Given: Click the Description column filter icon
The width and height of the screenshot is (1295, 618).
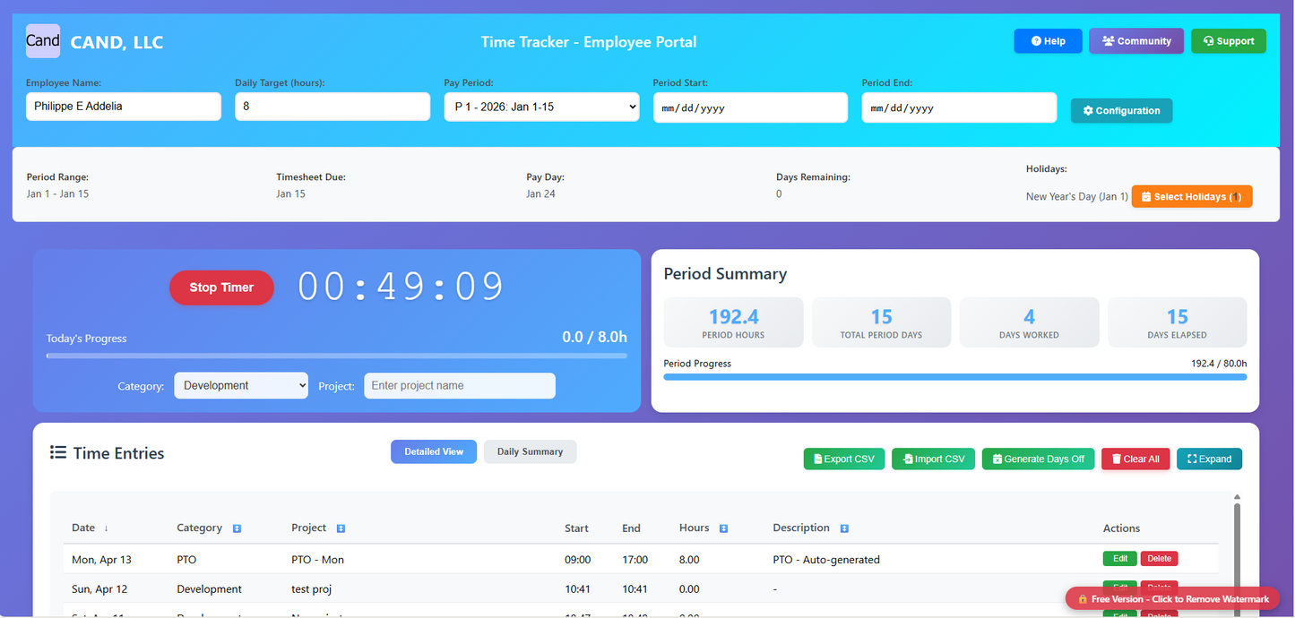Looking at the screenshot, I should click(x=844, y=528).
